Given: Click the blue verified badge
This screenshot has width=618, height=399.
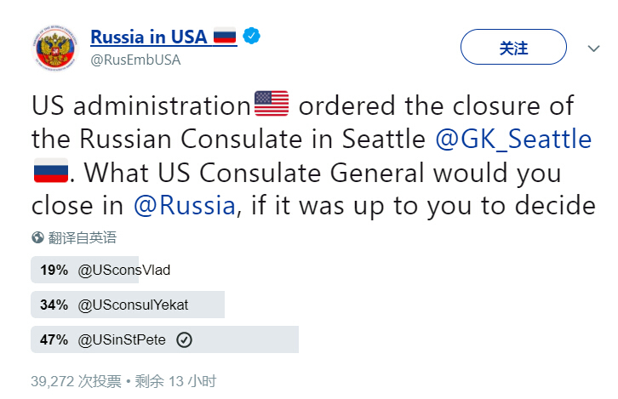Looking at the screenshot, I should (x=252, y=37).
